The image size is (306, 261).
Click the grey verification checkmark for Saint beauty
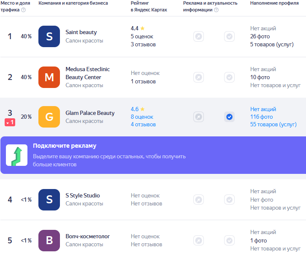(x=229, y=37)
